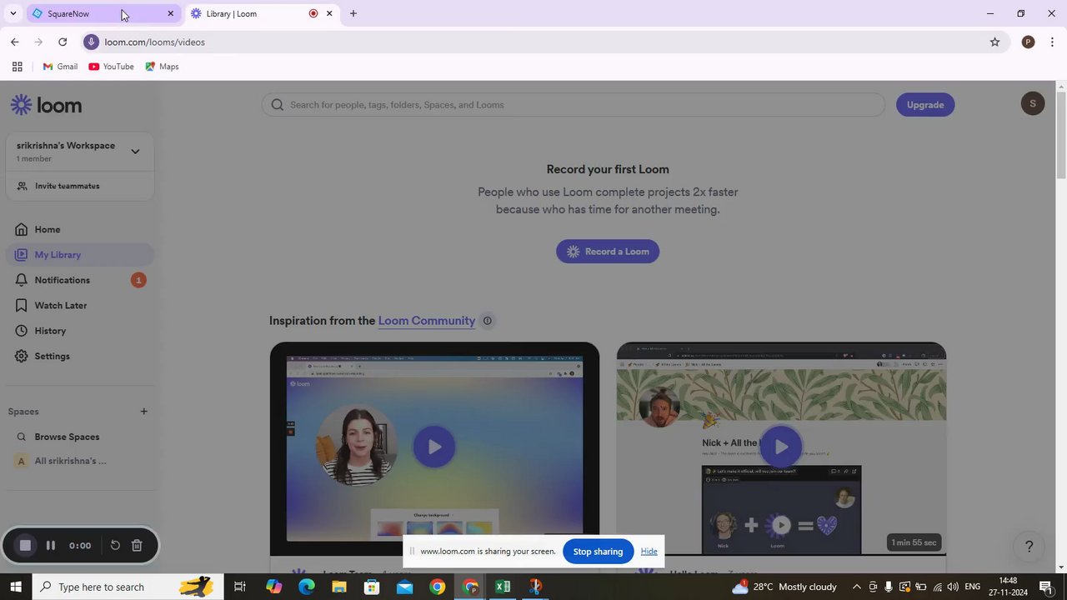This screenshot has height=600, width=1067.
Task: Expand srikrishna's Workspace dropdown
Action: (x=135, y=152)
